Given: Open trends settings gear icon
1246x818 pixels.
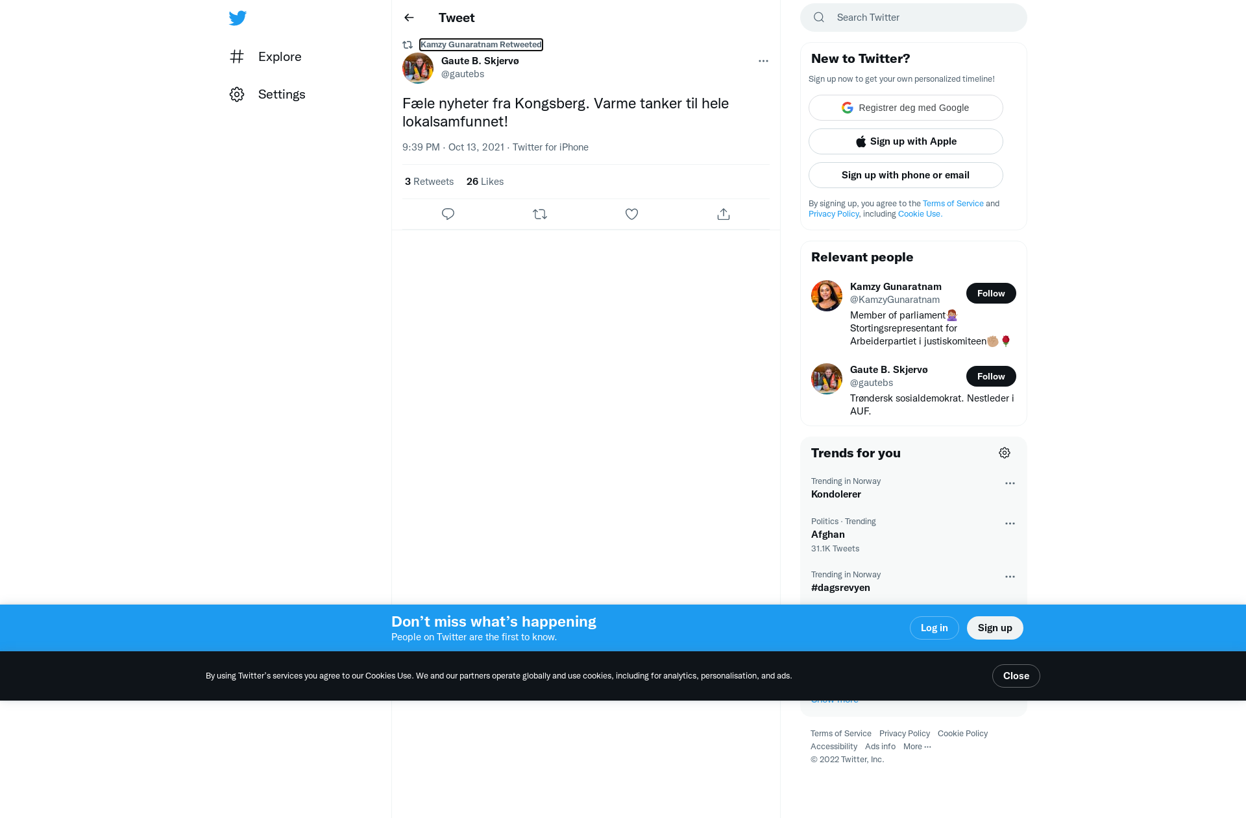Looking at the screenshot, I should point(1005,453).
